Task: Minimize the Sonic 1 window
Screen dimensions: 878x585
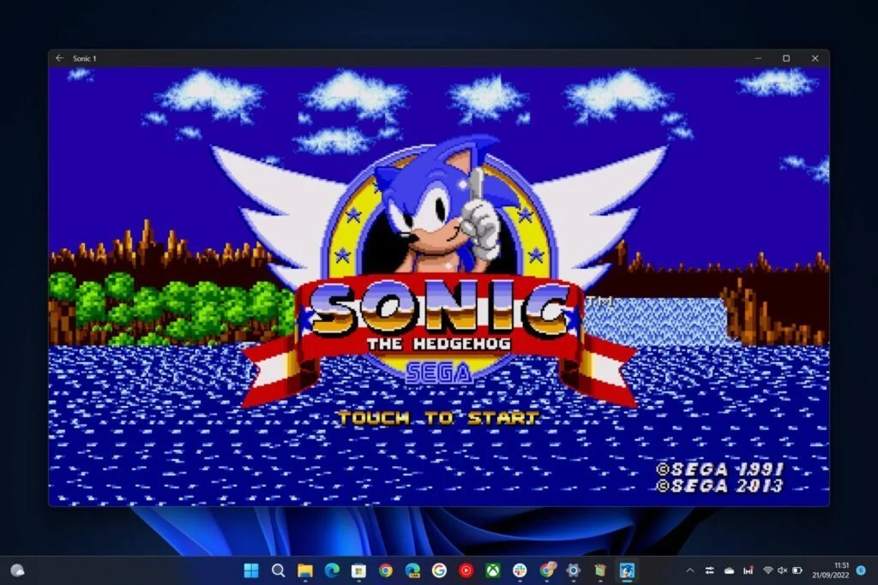Action: [758, 58]
